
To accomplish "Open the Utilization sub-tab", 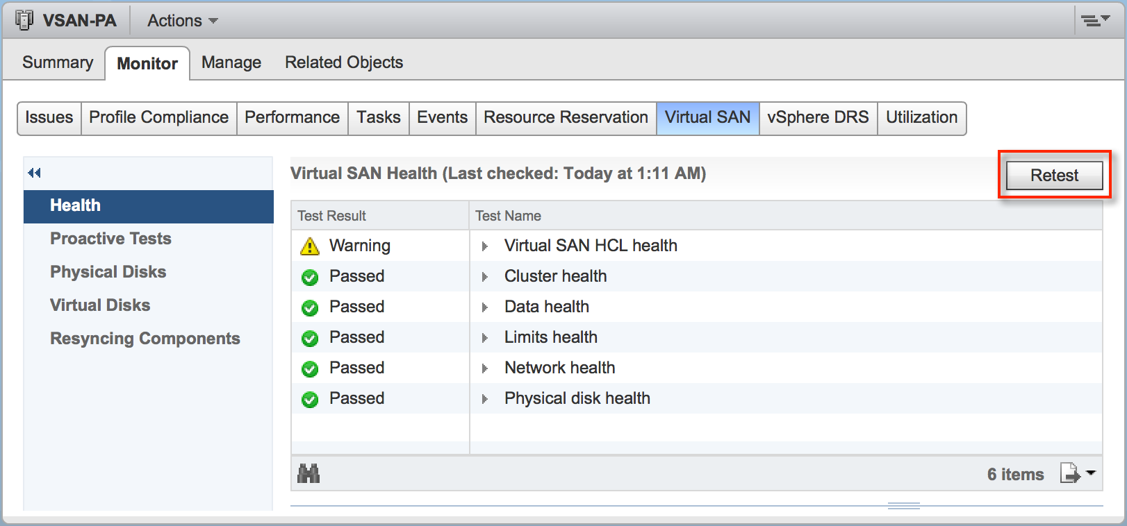I will coord(922,117).
